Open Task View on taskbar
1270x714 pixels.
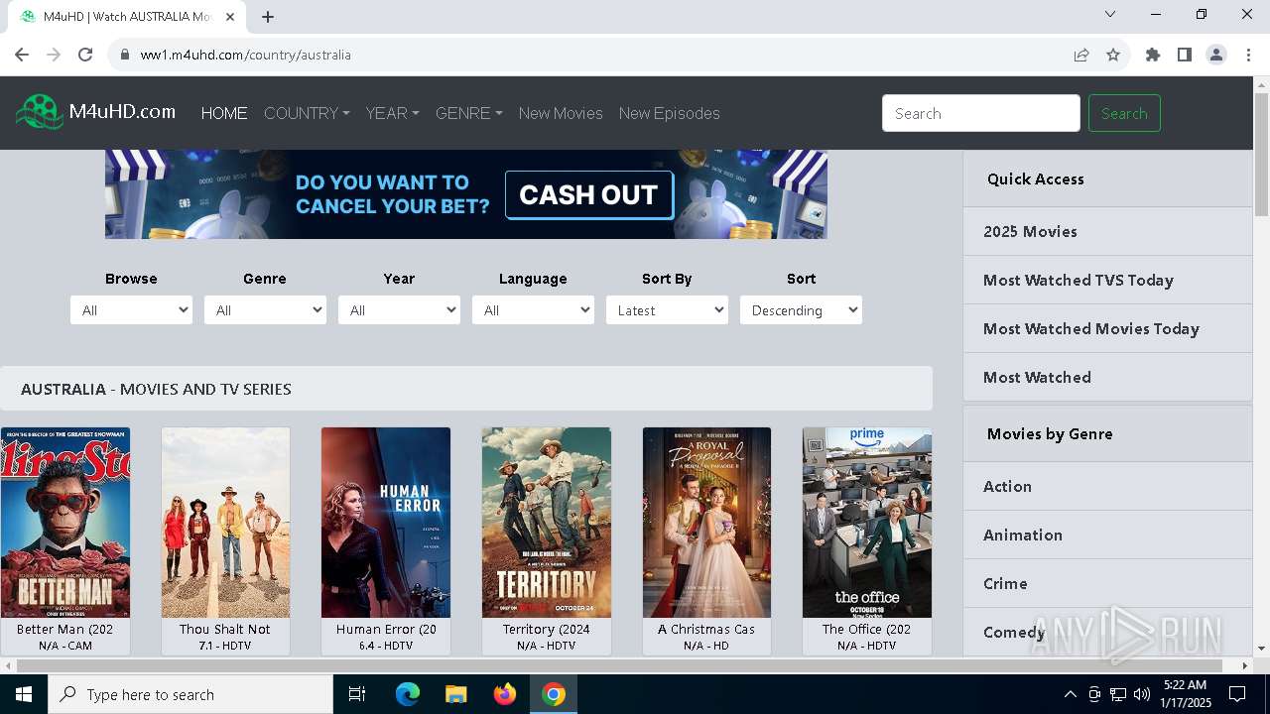click(x=357, y=694)
